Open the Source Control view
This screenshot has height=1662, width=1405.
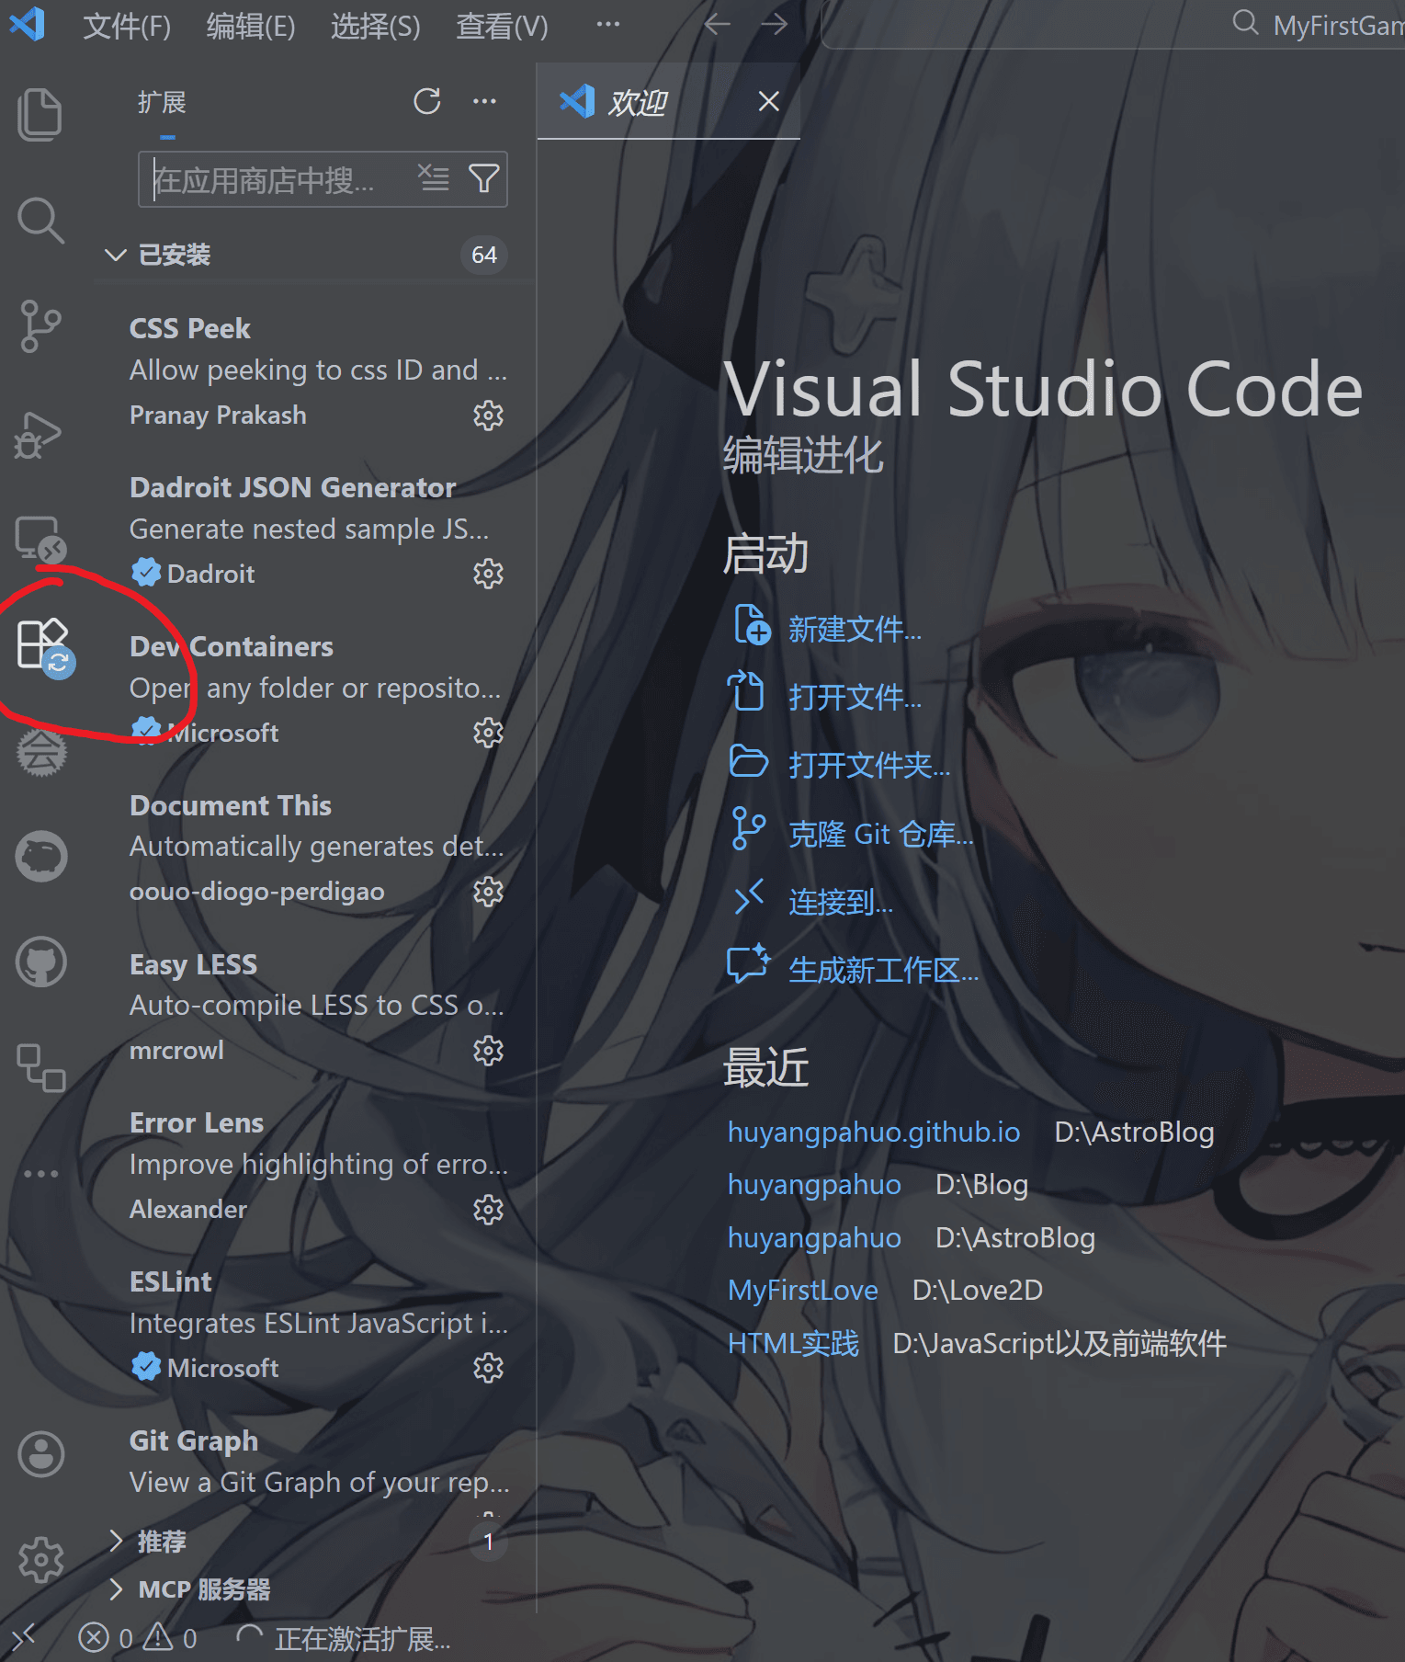(40, 326)
